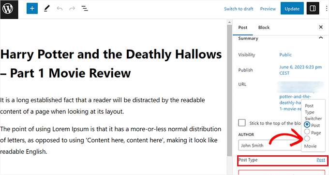Toggle the block inserter plus button
The width and height of the screenshot is (329, 175).
coord(32,8)
